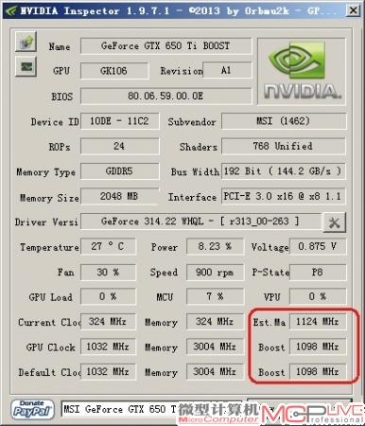
Task: Click the Driver Version label
Action: [46, 222]
